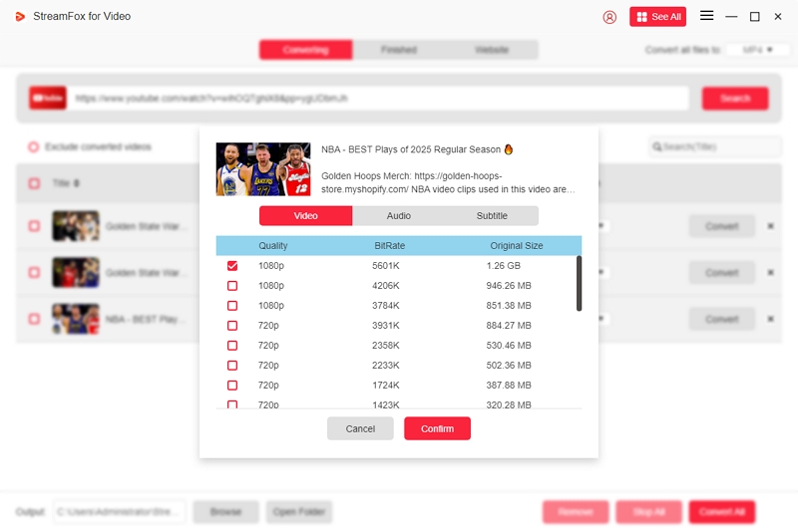The width and height of the screenshot is (798, 531).
Task: Remove first Golden State War row with X
Action: point(770,226)
